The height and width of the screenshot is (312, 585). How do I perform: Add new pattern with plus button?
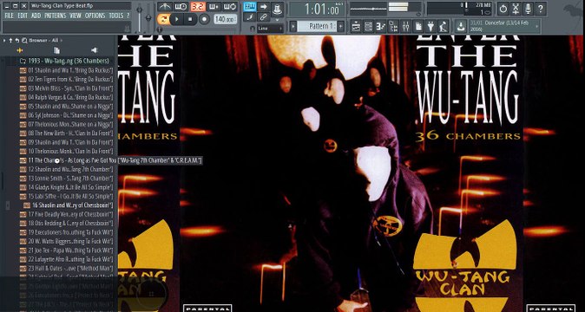pyautogui.click(x=340, y=26)
